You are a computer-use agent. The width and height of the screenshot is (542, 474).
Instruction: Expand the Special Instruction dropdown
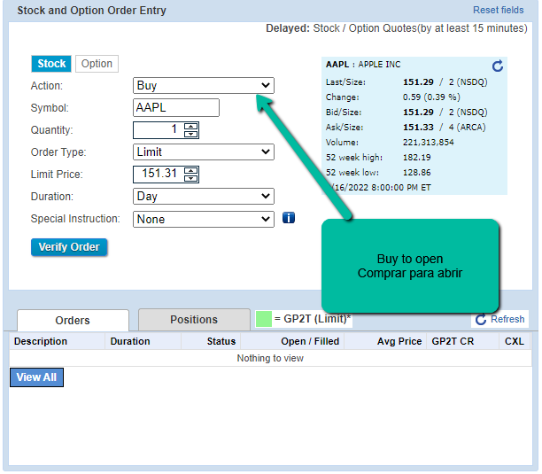point(203,219)
